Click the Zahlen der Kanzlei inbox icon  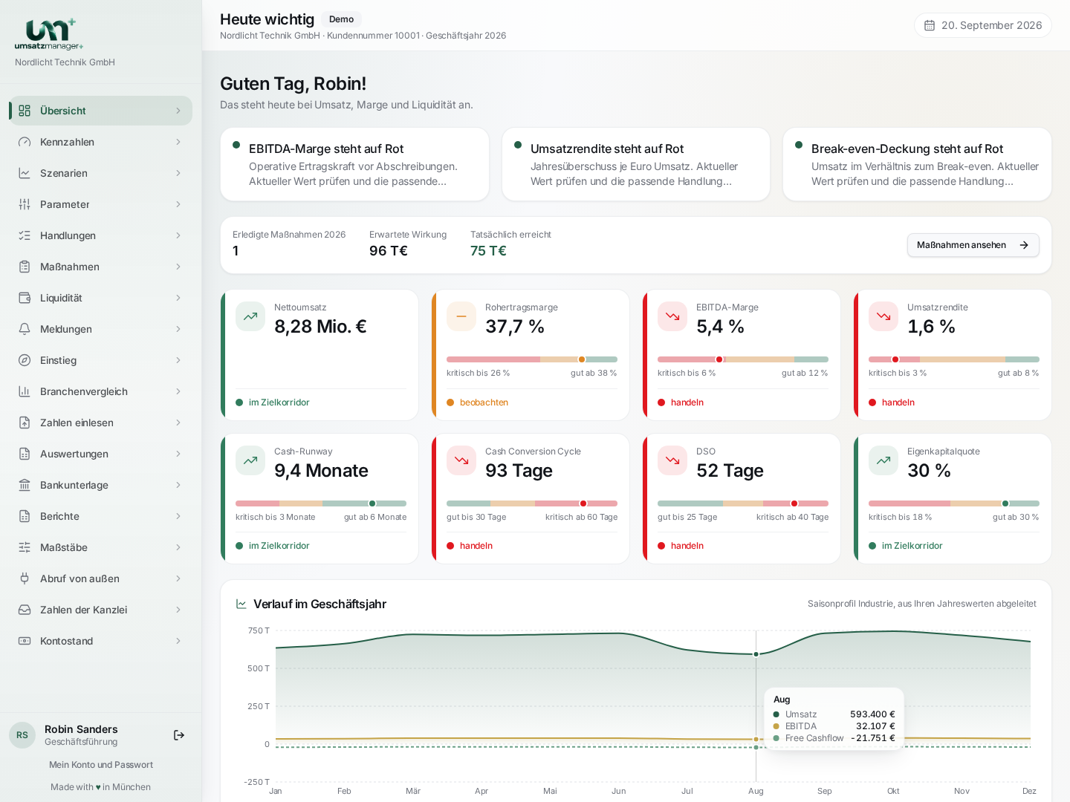(x=25, y=610)
